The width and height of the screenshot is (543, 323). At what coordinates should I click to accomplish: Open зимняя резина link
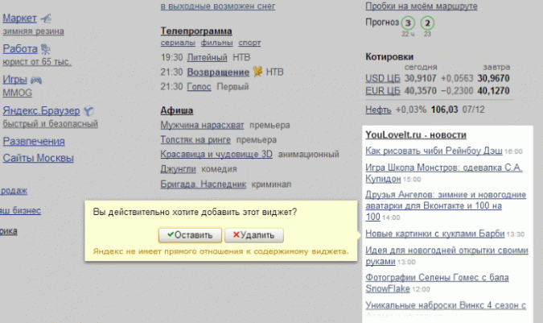33,31
